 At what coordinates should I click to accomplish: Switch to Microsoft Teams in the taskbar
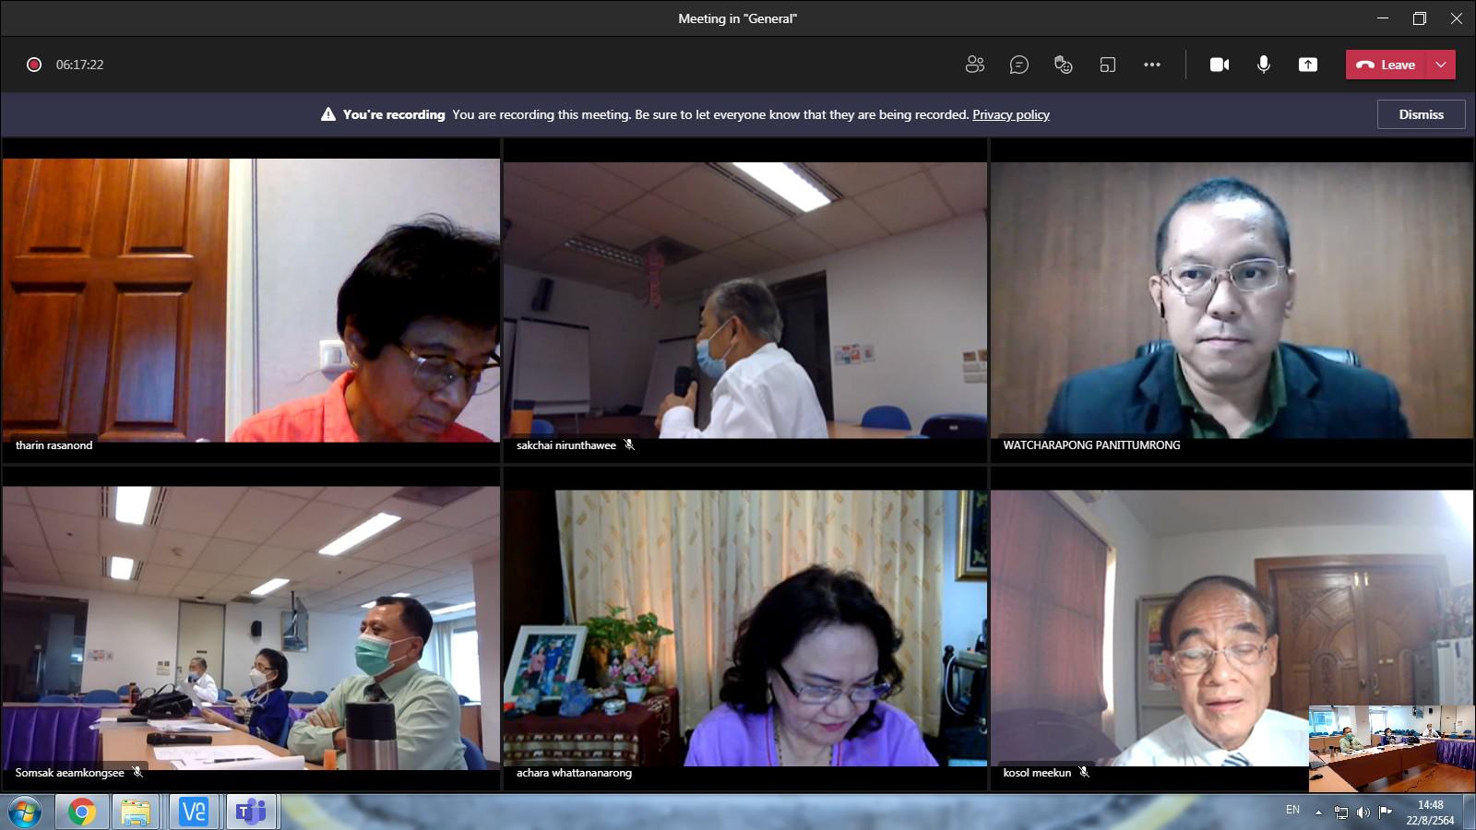pyautogui.click(x=251, y=812)
